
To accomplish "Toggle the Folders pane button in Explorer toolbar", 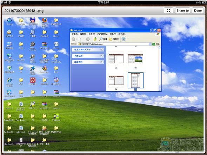I will pos(114,39).
